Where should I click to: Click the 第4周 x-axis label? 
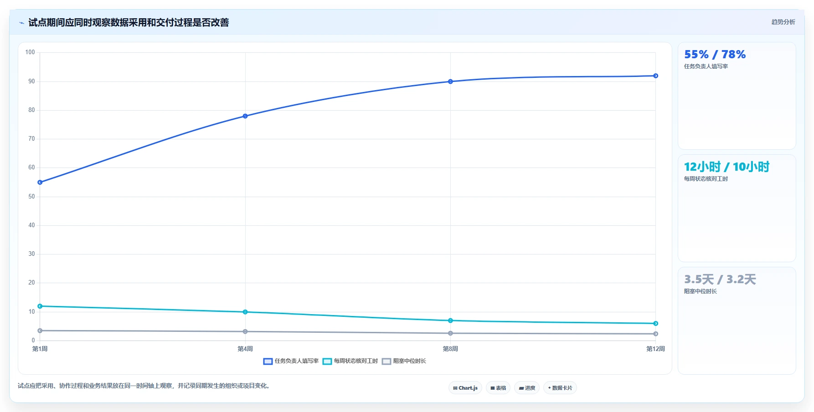[x=245, y=349]
